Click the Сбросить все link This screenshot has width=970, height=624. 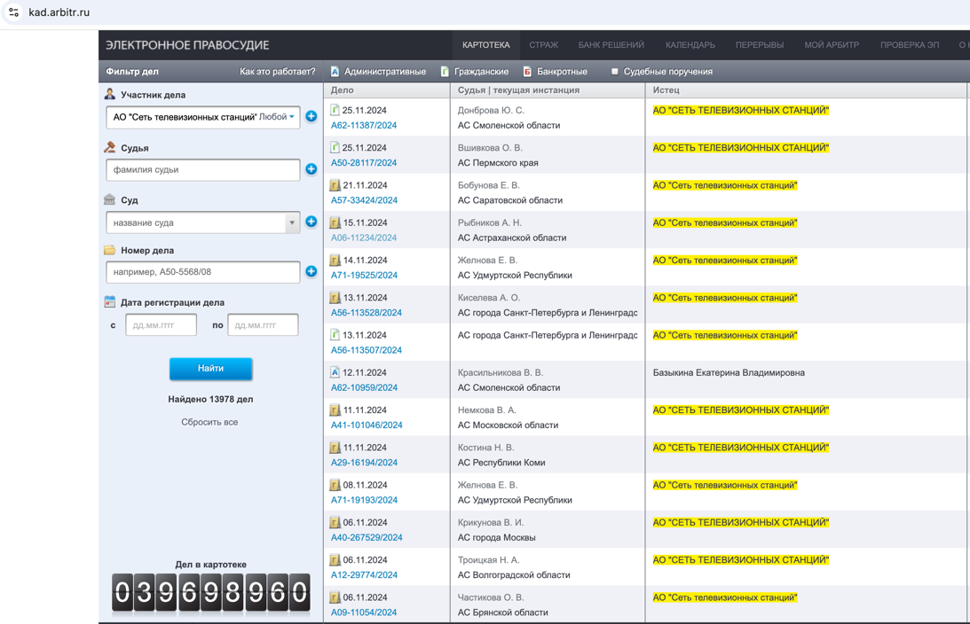[209, 422]
